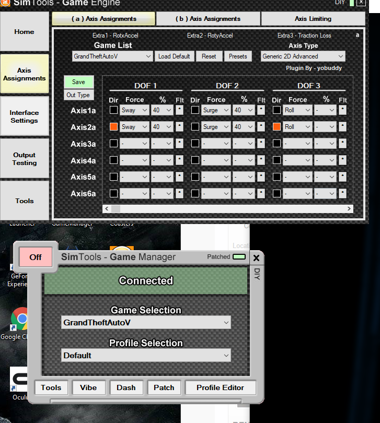Viewport: 380px width, 423px height.
Task: Open Interface Settings in sidebar
Action: coord(25,116)
